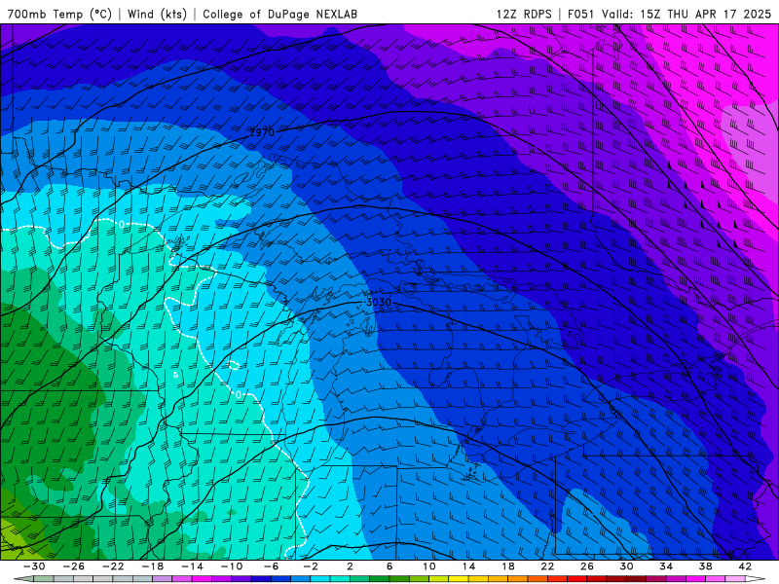Click the '18' color scale label
779x584 pixels.
pyautogui.click(x=508, y=566)
